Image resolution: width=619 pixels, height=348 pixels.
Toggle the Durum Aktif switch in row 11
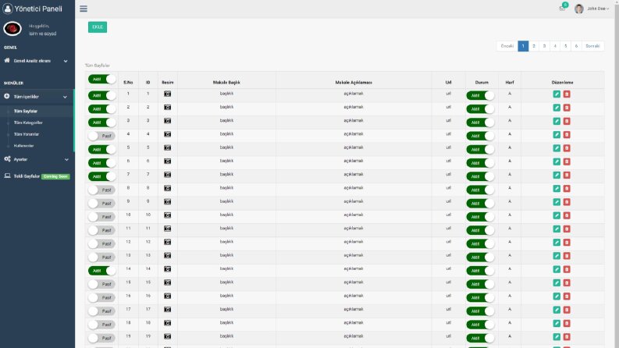click(480, 230)
